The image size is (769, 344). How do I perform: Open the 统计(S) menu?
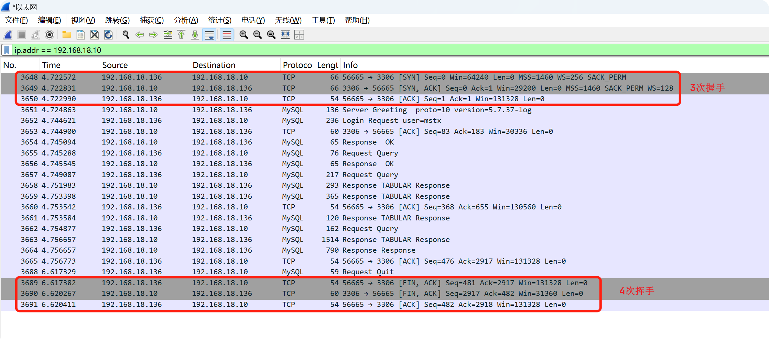220,20
